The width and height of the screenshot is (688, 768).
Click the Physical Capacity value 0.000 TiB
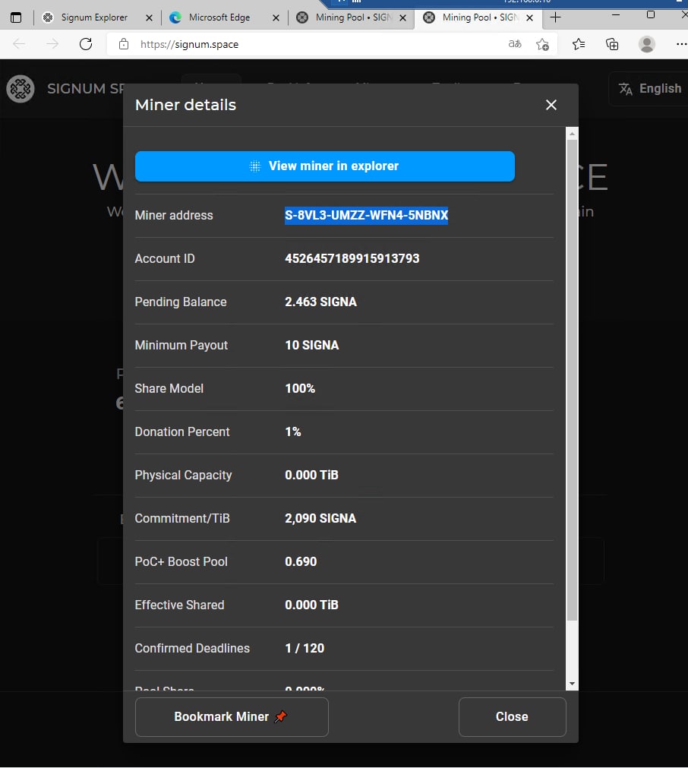[x=311, y=475]
